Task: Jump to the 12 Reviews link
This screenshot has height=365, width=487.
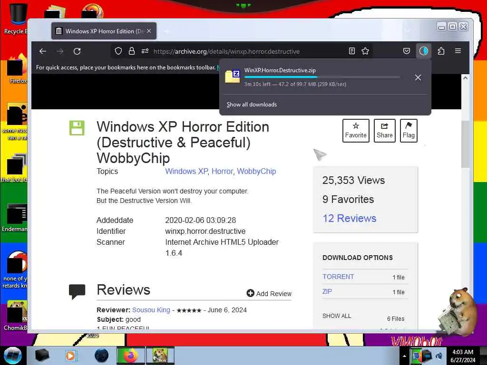Action: 349,218
